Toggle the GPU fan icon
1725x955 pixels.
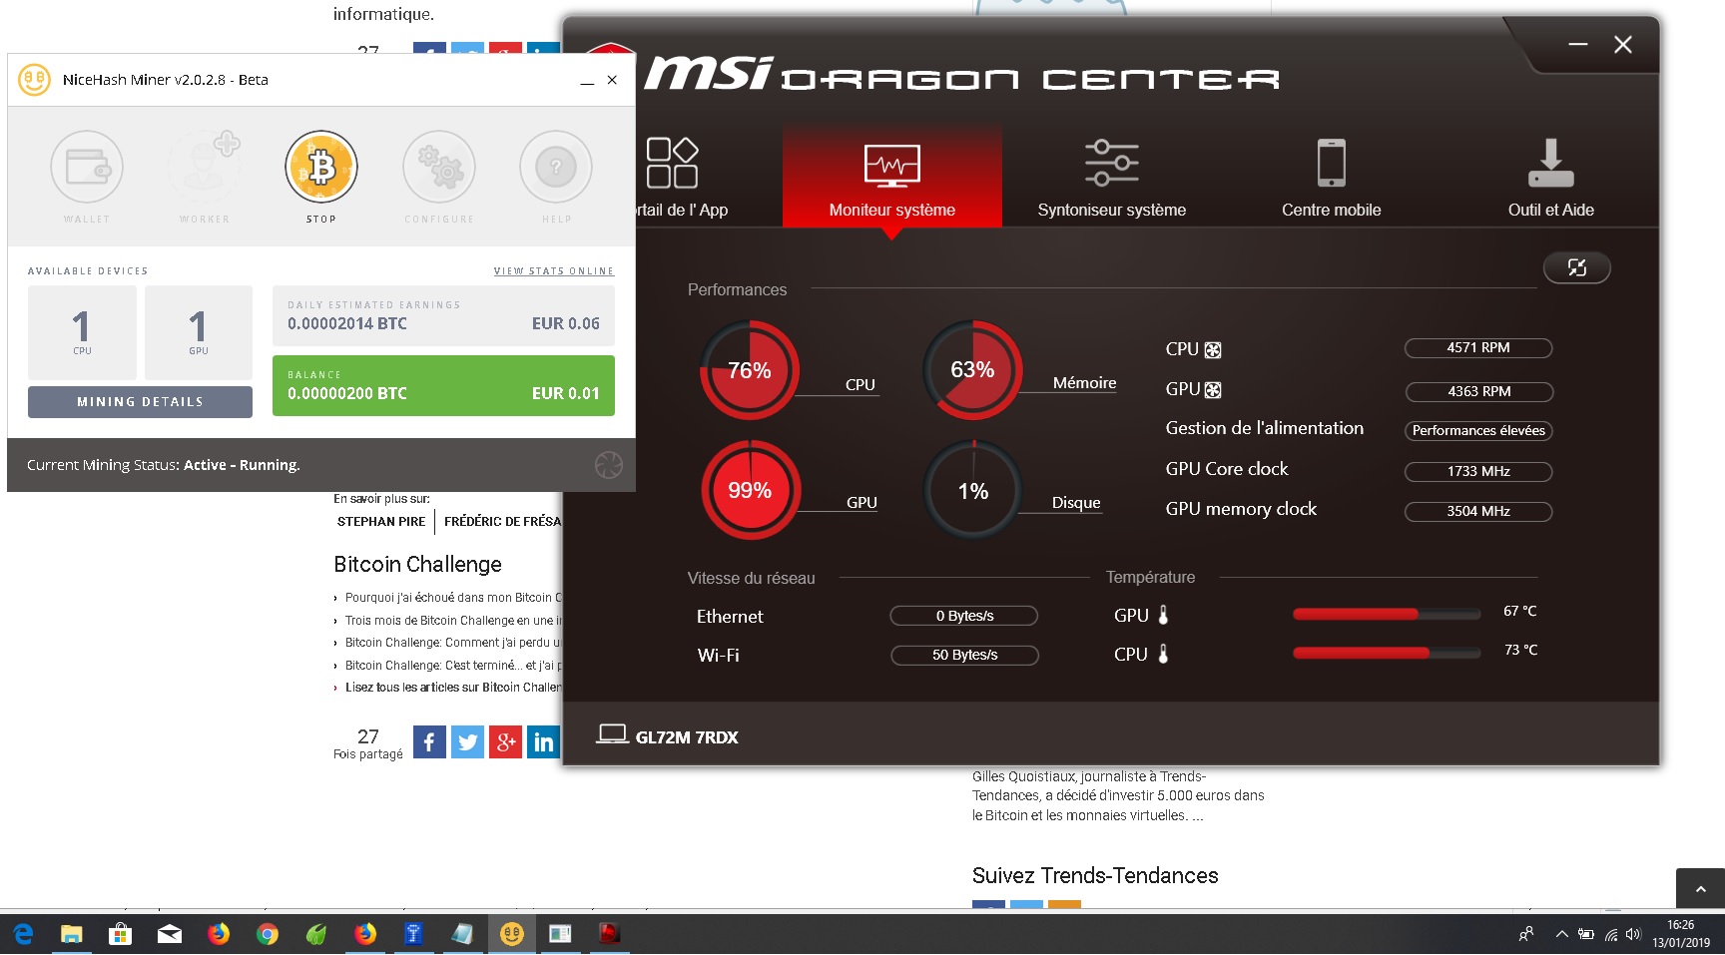tap(1213, 390)
